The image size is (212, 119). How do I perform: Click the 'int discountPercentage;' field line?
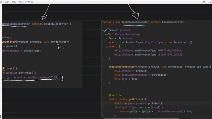125,34
